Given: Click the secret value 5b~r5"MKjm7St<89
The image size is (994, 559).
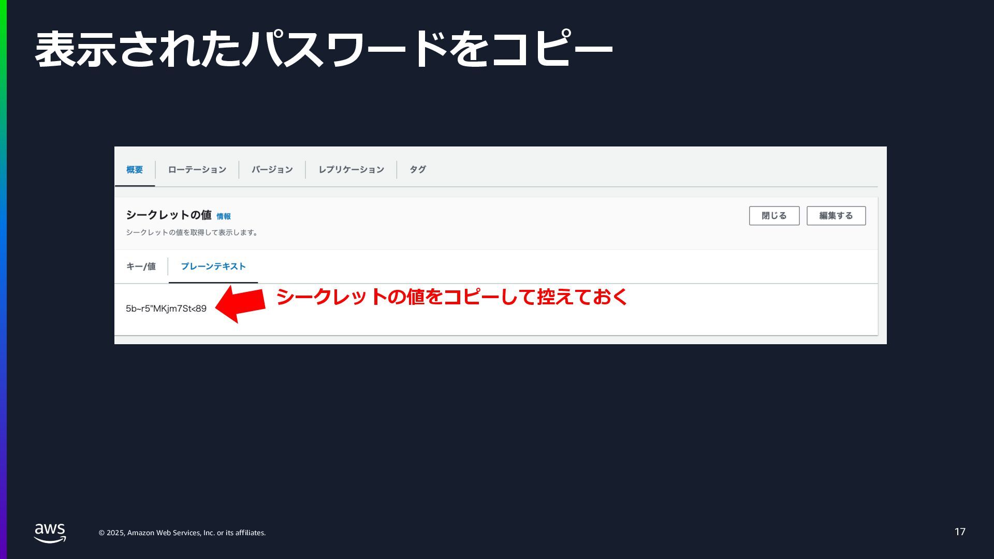Looking at the screenshot, I should click(166, 308).
